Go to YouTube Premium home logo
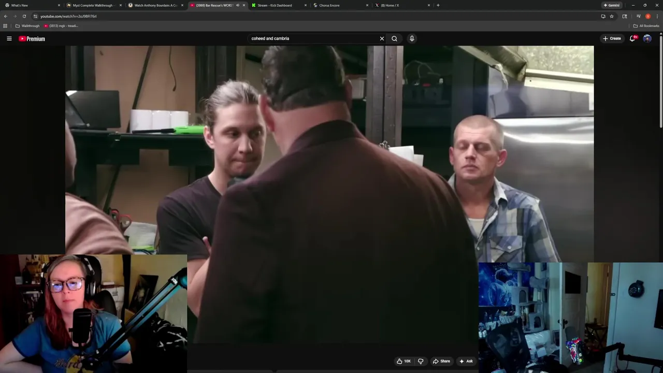 point(32,39)
